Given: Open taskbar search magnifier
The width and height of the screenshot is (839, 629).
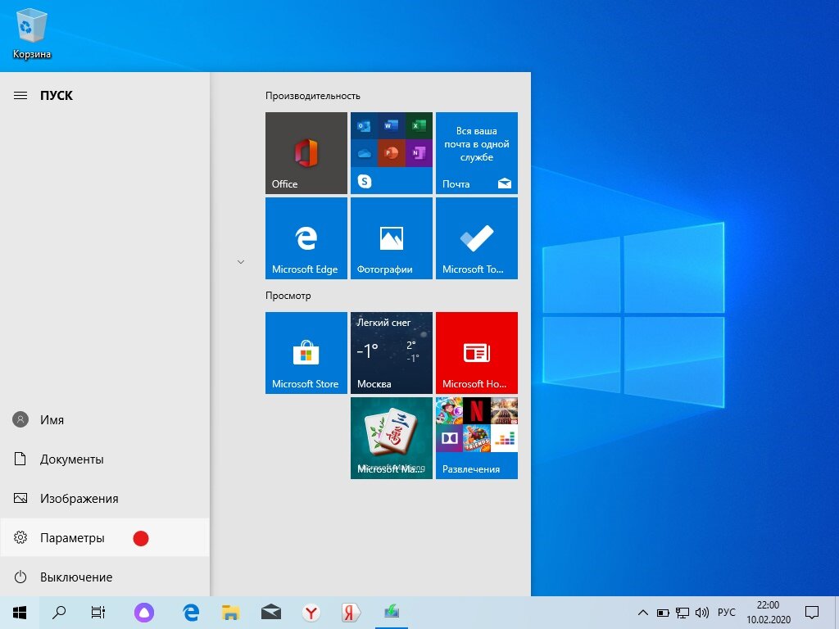Looking at the screenshot, I should click(x=59, y=613).
